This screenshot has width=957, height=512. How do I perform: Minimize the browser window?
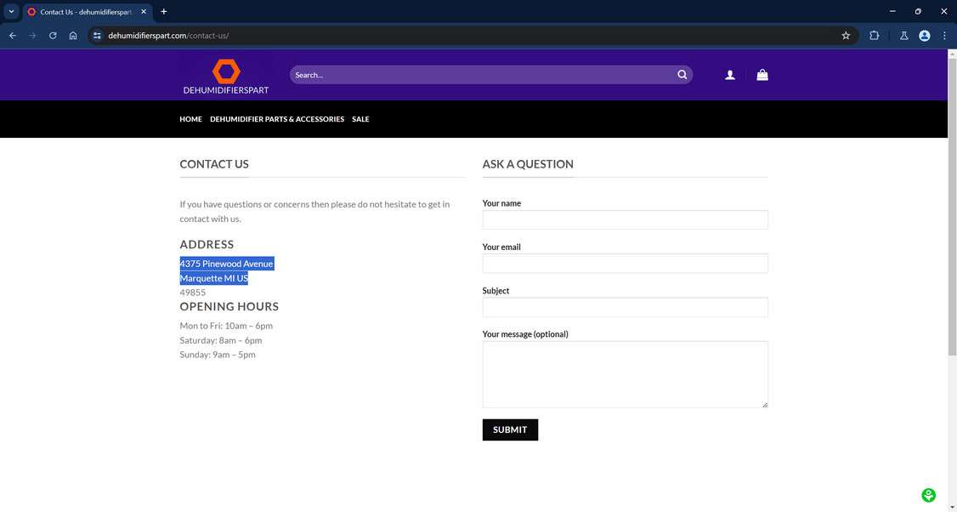tap(892, 12)
